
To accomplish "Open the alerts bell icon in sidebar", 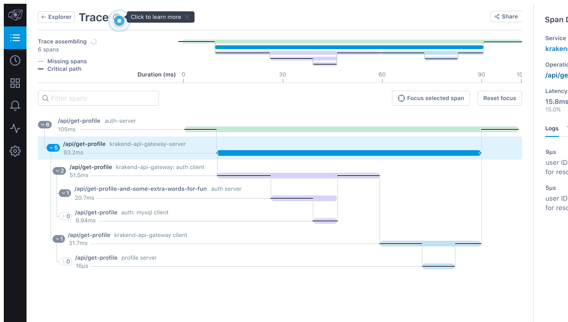I will pos(15,106).
